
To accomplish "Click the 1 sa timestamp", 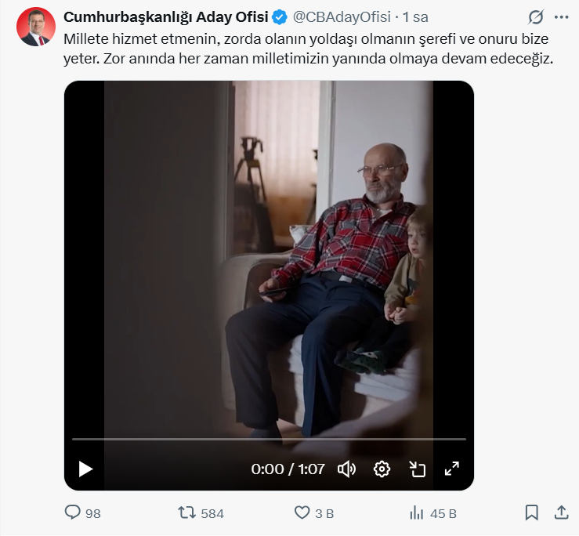I will (x=415, y=17).
